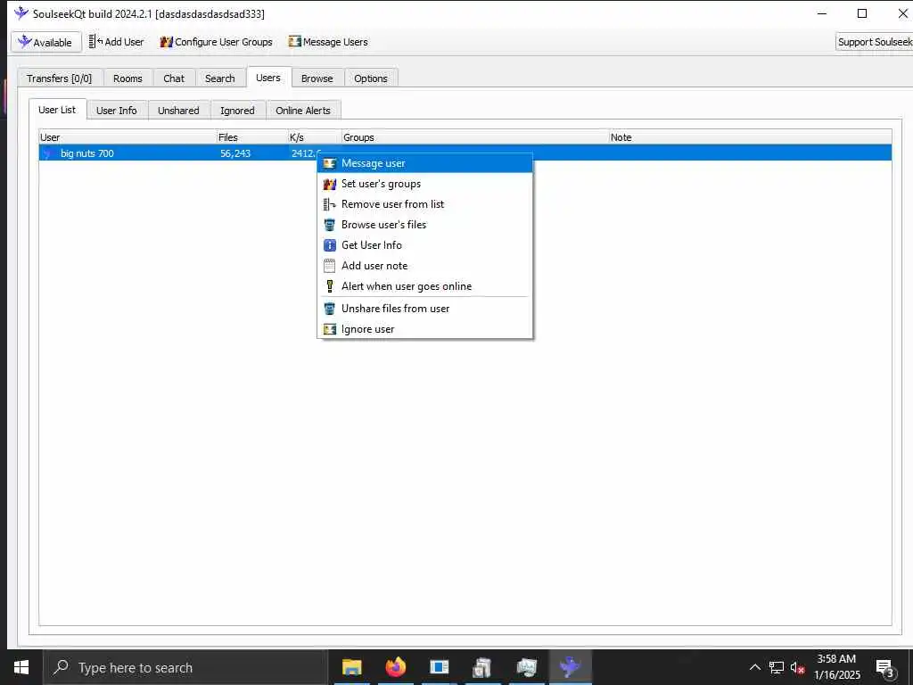Click the network tray icon
This screenshot has width=913, height=685.
777,667
